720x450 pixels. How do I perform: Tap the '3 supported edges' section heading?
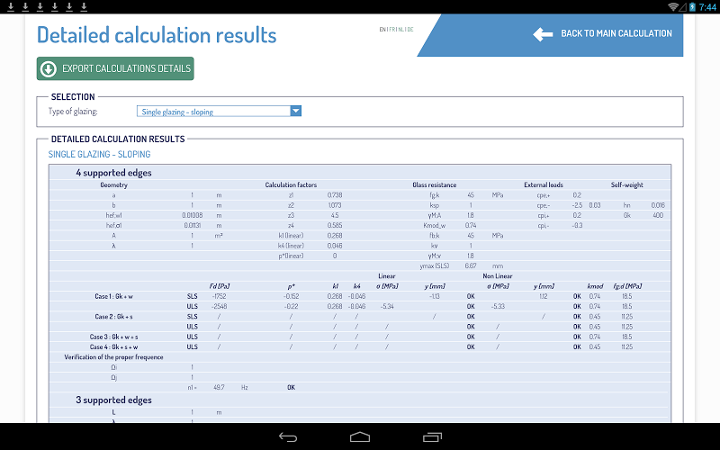(114, 400)
